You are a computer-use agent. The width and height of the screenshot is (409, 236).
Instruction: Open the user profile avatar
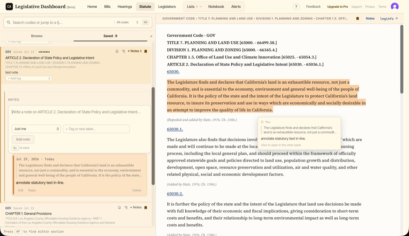pos(395,6)
